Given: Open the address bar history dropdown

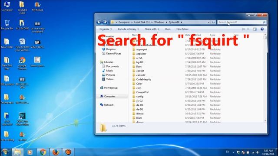Looking at the screenshot, I should pyautogui.click(x=208, y=22).
